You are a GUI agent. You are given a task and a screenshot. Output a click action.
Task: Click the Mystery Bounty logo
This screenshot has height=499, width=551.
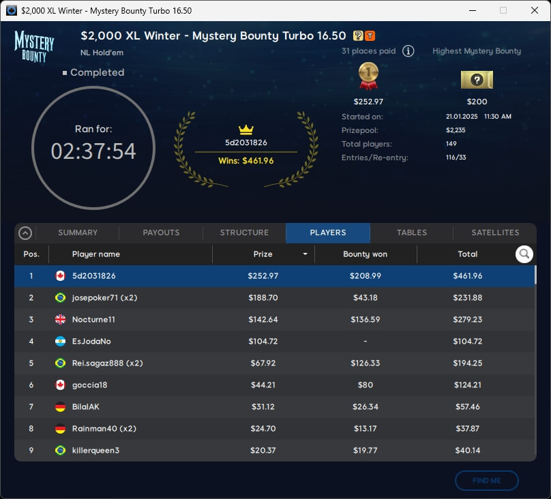34,46
